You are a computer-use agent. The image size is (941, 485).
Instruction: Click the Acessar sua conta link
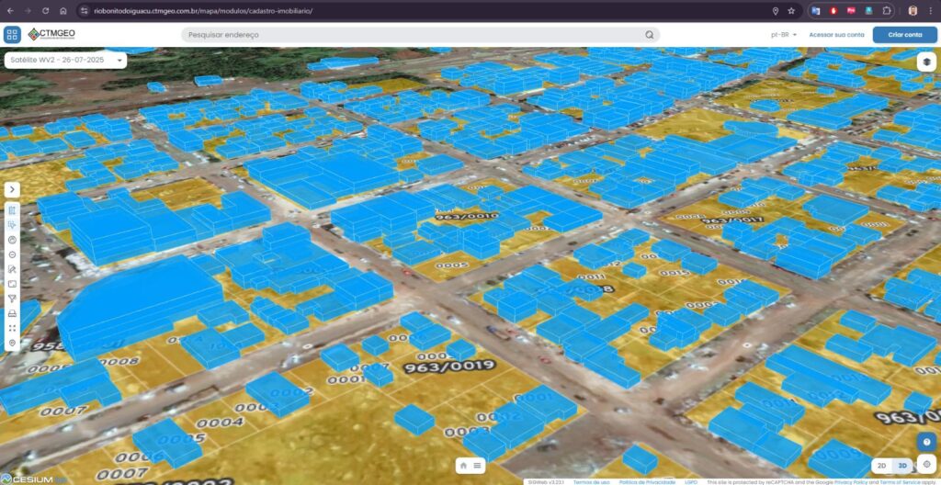(836, 35)
